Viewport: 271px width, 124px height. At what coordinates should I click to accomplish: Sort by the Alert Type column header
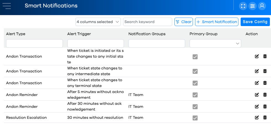[x=15, y=34]
